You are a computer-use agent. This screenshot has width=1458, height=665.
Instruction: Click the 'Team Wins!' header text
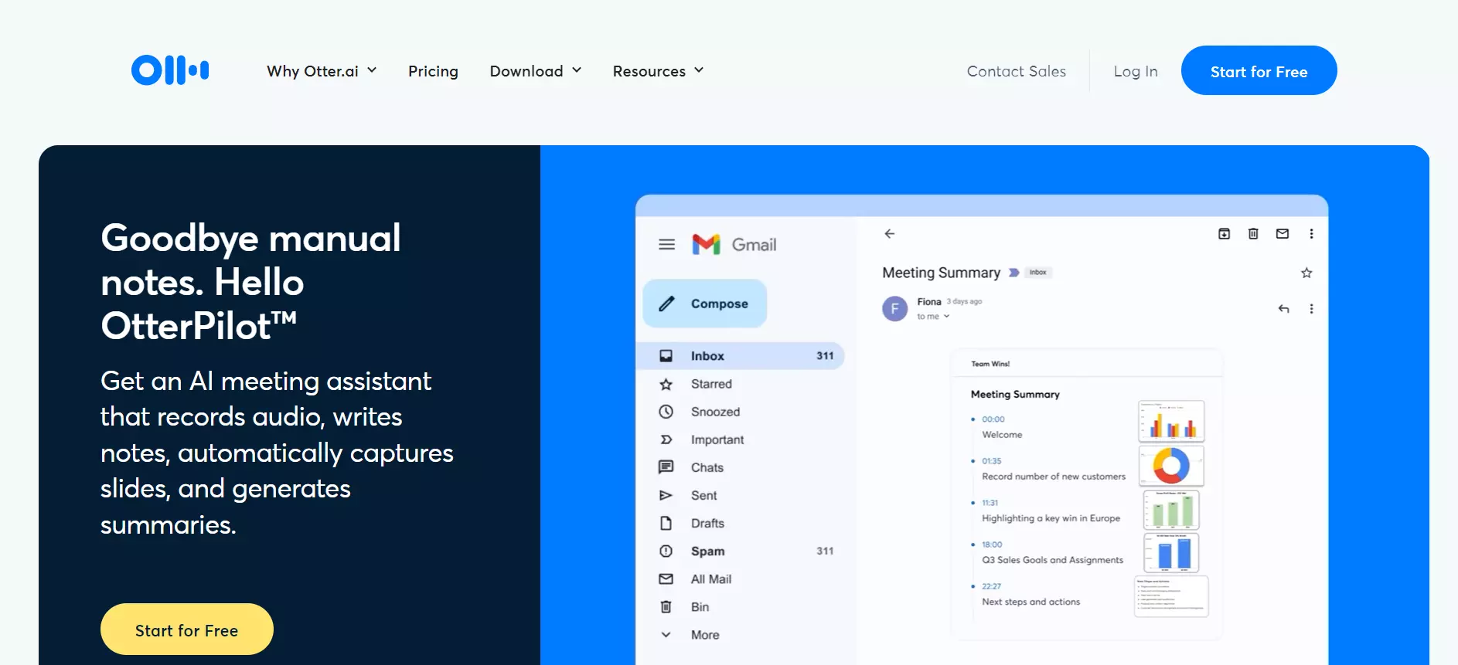990,364
